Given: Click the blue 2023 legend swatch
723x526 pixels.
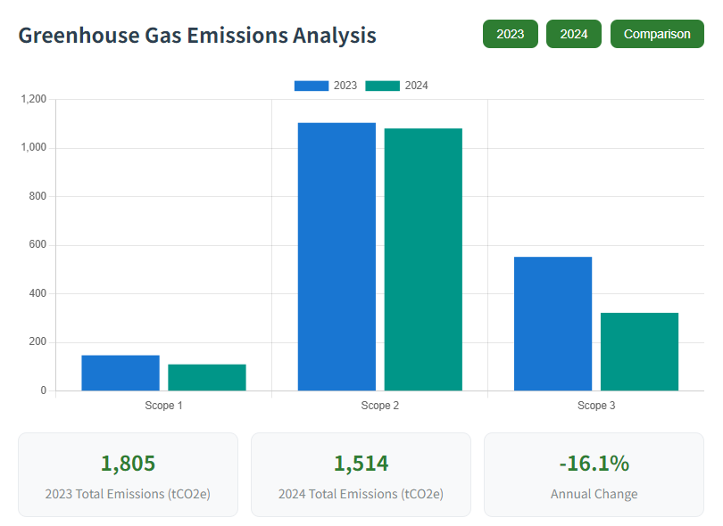Looking at the screenshot, I should pos(312,86).
